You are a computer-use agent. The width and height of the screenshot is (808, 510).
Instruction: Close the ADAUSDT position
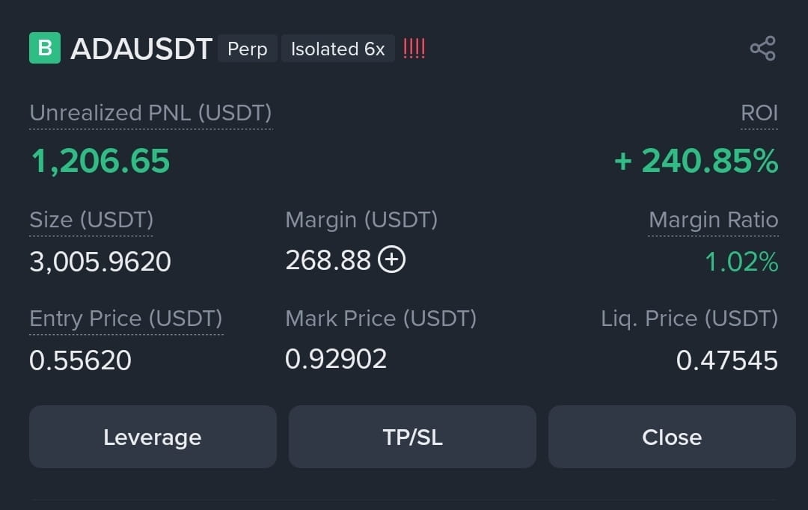(672, 437)
